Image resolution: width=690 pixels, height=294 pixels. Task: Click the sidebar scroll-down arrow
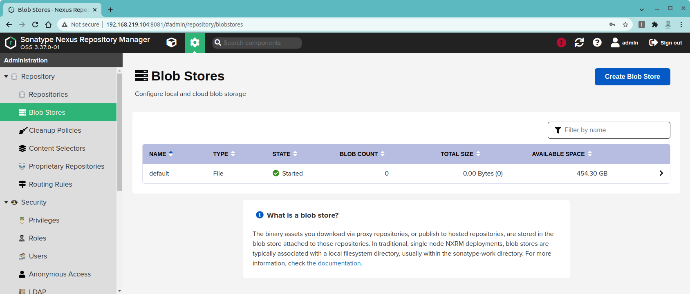tap(119, 291)
